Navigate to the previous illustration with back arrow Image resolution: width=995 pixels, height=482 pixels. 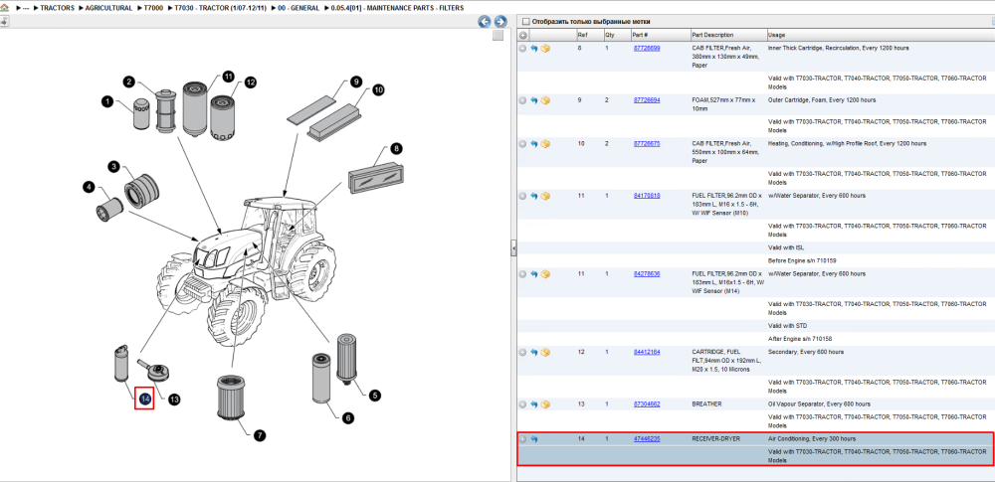click(x=485, y=22)
